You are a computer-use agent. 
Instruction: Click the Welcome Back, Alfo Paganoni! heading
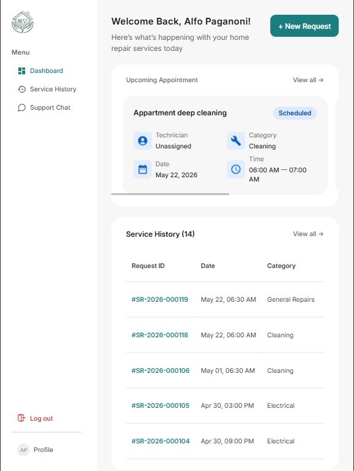(181, 21)
